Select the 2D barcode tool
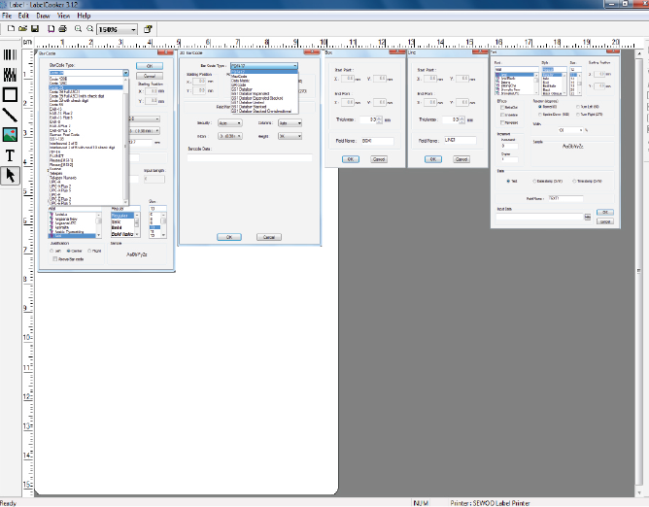The height and width of the screenshot is (507, 649). (10, 75)
